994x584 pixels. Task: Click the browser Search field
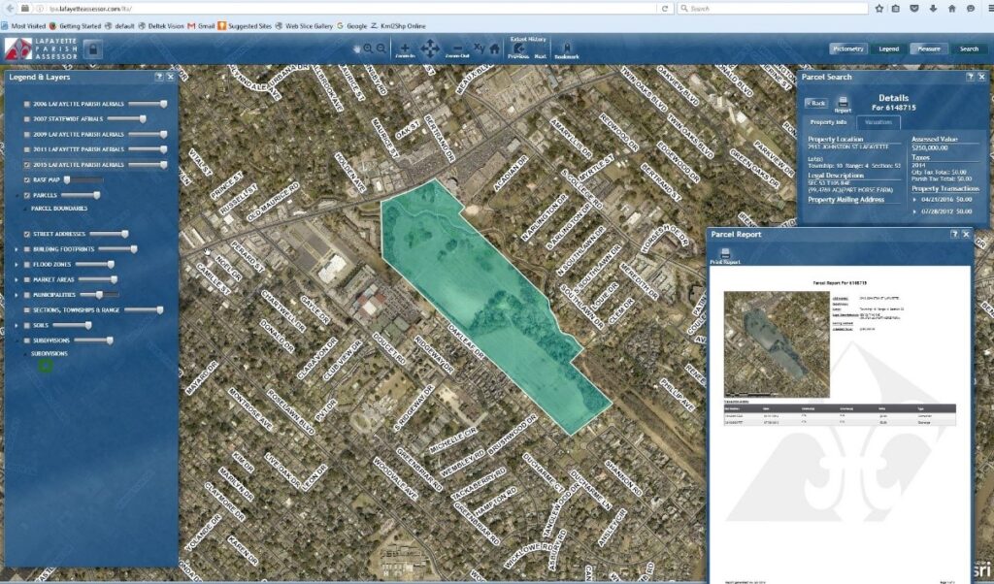pyautogui.click(x=772, y=8)
